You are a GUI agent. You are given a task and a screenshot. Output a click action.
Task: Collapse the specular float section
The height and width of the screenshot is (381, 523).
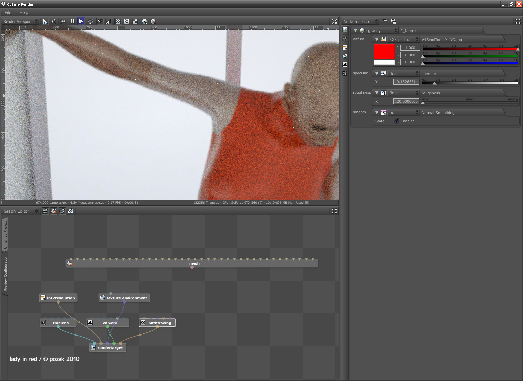[x=377, y=73]
